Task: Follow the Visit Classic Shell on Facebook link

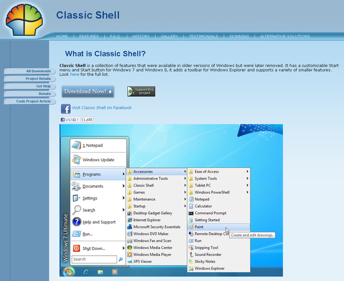Action: (102, 107)
